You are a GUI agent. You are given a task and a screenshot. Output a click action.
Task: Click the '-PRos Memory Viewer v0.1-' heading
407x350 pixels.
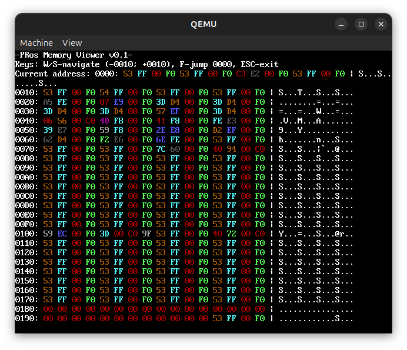click(x=74, y=55)
